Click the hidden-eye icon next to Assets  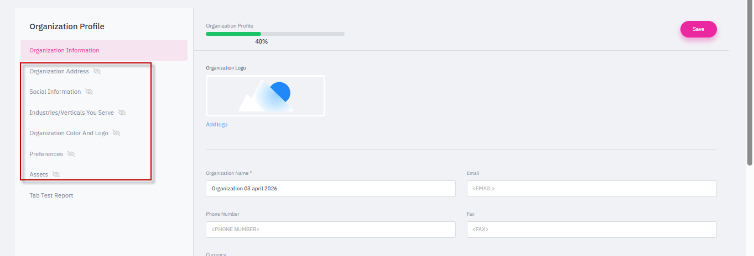pos(56,174)
